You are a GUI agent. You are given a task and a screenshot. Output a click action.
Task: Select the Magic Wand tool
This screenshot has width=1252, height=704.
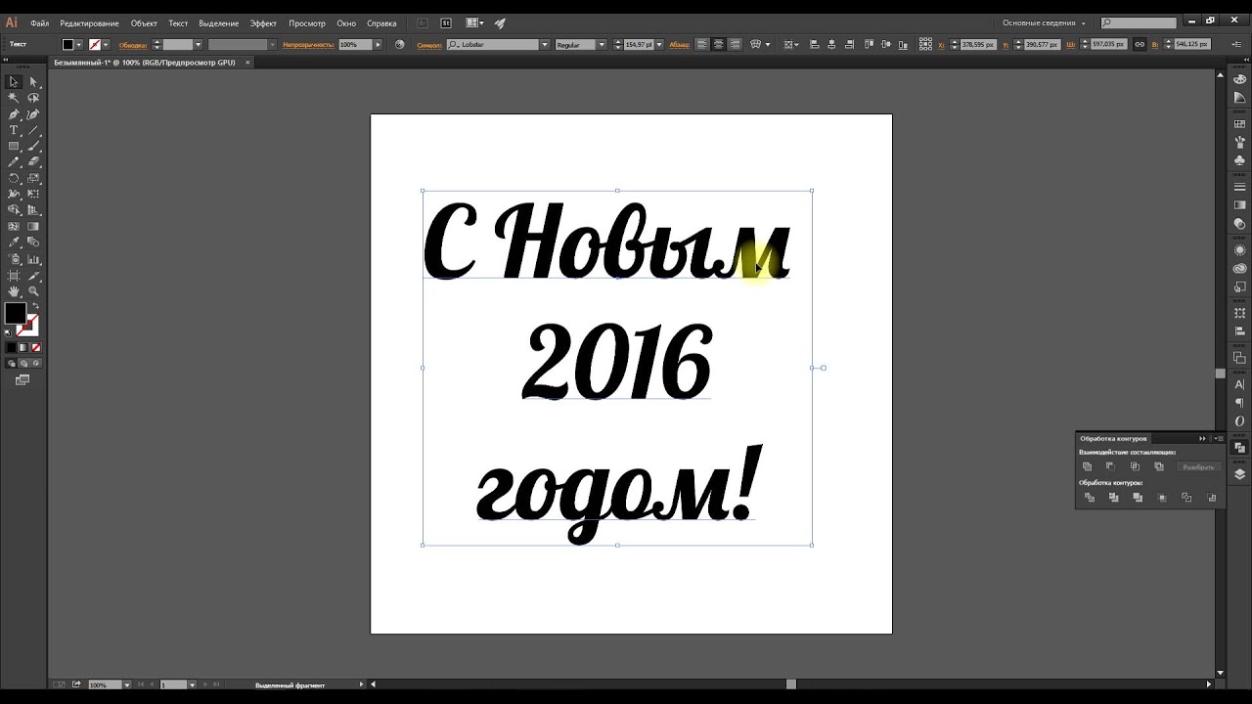coord(14,98)
